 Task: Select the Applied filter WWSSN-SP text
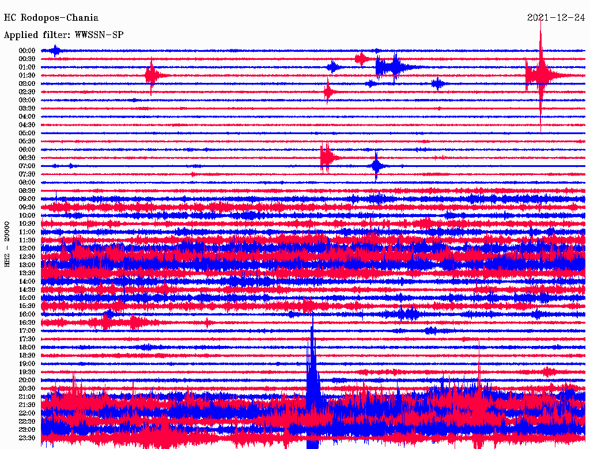click(x=63, y=35)
